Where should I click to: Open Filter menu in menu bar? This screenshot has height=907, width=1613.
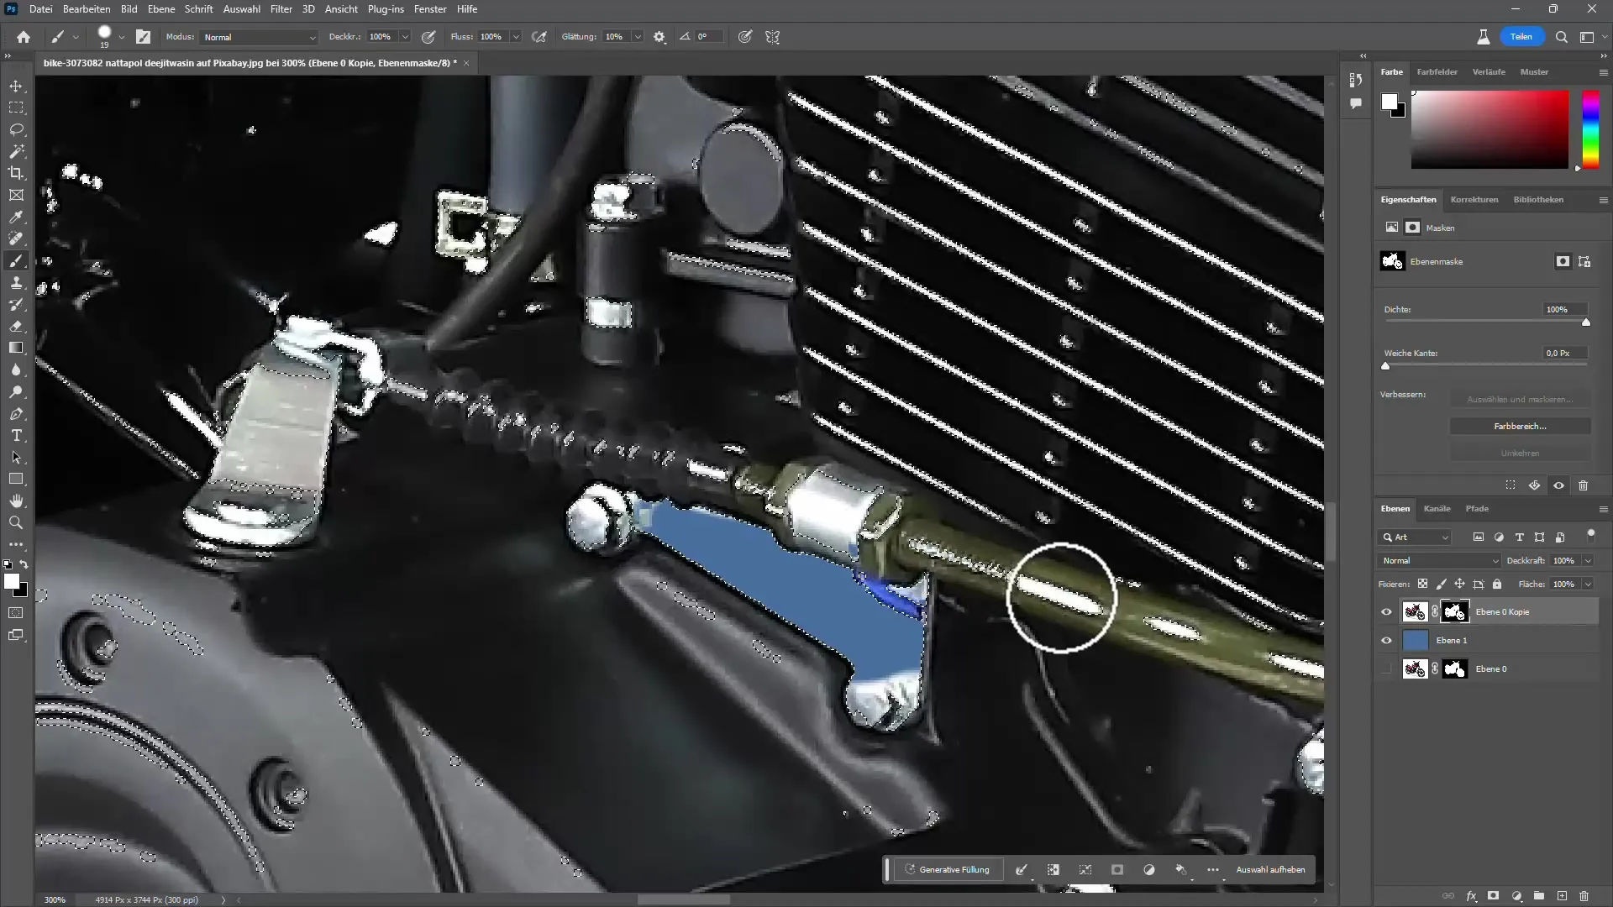281,9
